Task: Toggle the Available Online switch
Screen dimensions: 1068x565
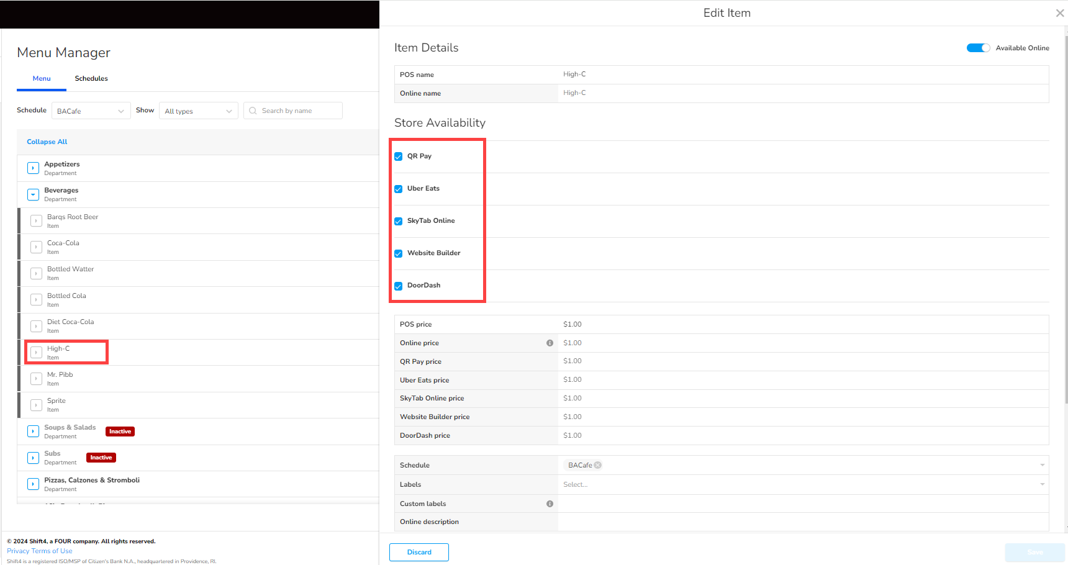Action: (978, 48)
